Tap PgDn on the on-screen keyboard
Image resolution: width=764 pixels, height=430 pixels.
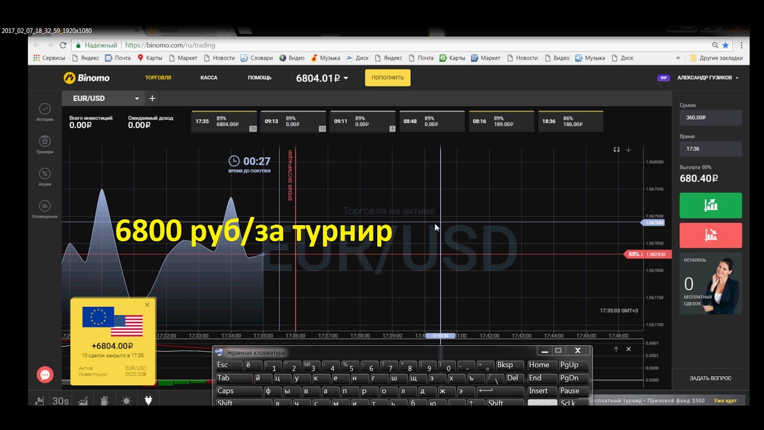(573, 379)
